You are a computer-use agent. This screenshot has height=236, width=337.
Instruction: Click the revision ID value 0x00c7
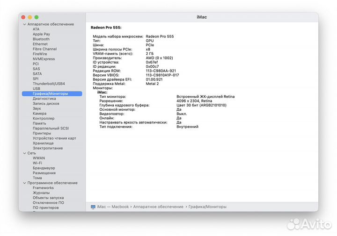tap(152, 66)
